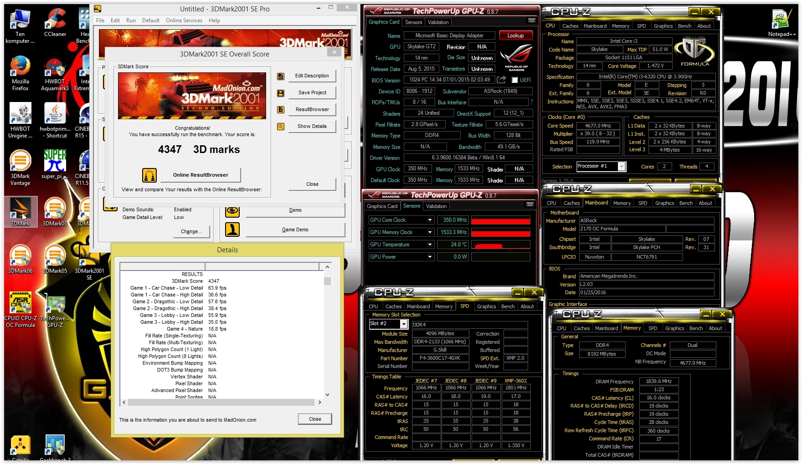The width and height of the screenshot is (802, 464).
Task: Click the ResultBrowser icon beside its button
Action: coord(281,110)
